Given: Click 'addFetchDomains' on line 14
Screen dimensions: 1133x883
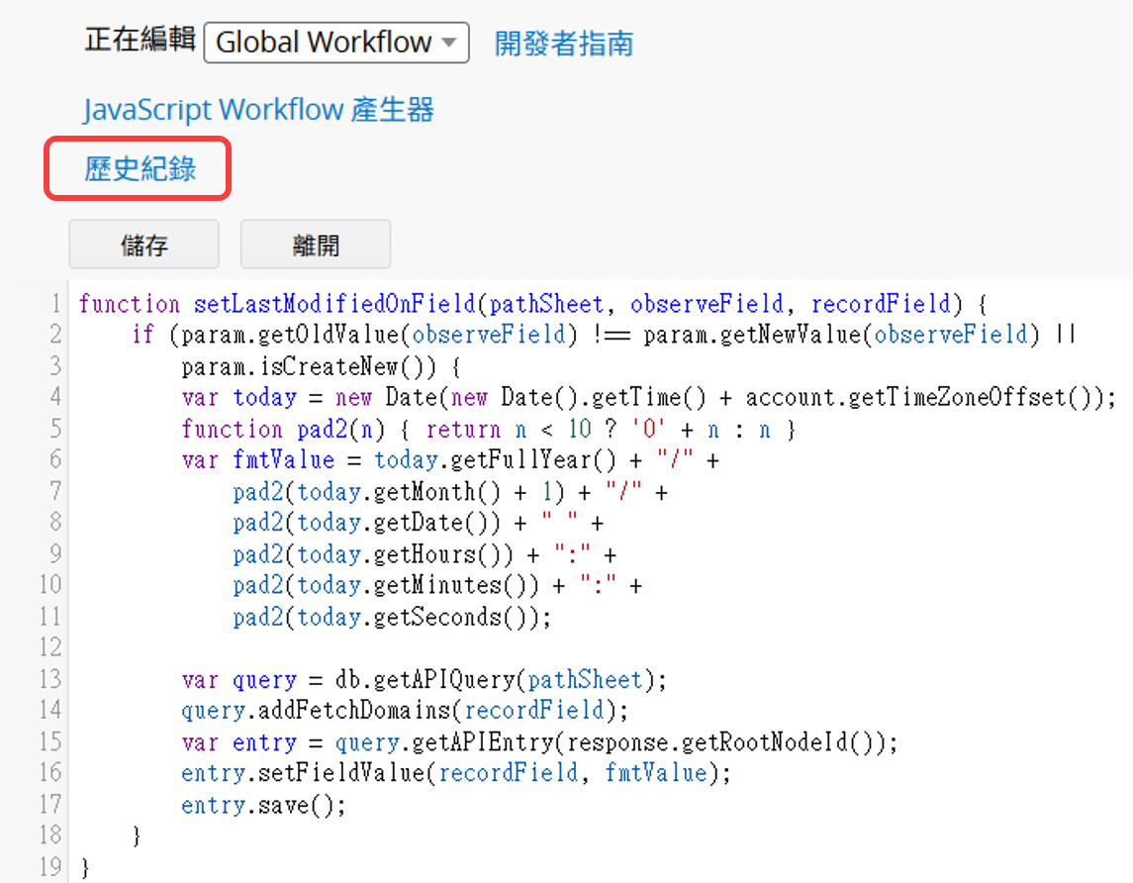Looking at the screenshot, I should (x=354, y=711).
